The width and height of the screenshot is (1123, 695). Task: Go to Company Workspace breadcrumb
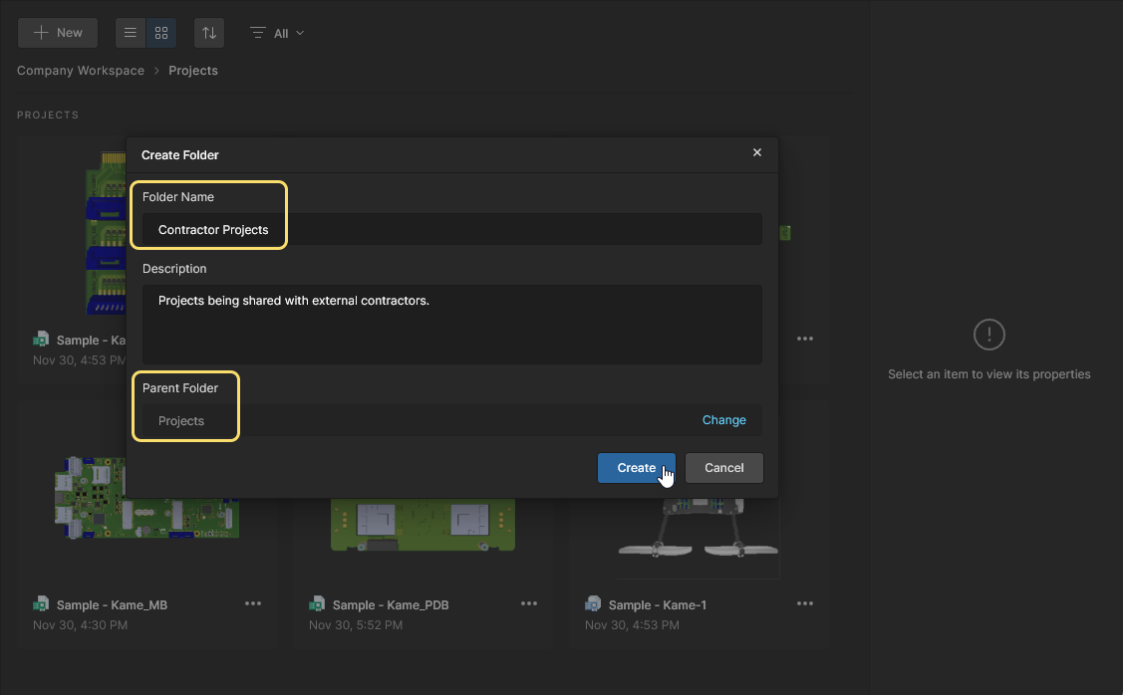[81, 70]
